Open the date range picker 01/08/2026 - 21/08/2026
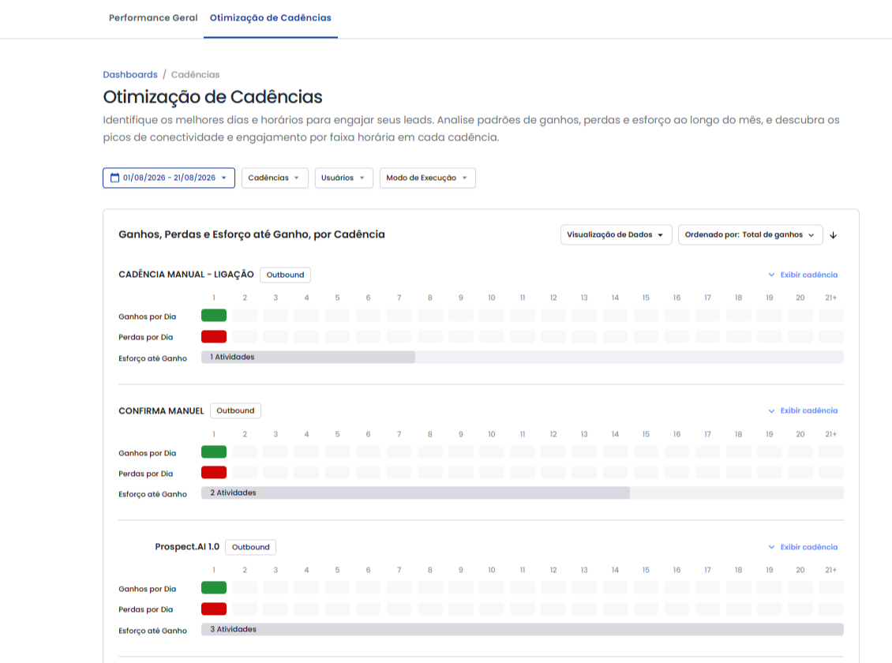The height and width of the screenshot is (663, 892). tap(169, 178)
